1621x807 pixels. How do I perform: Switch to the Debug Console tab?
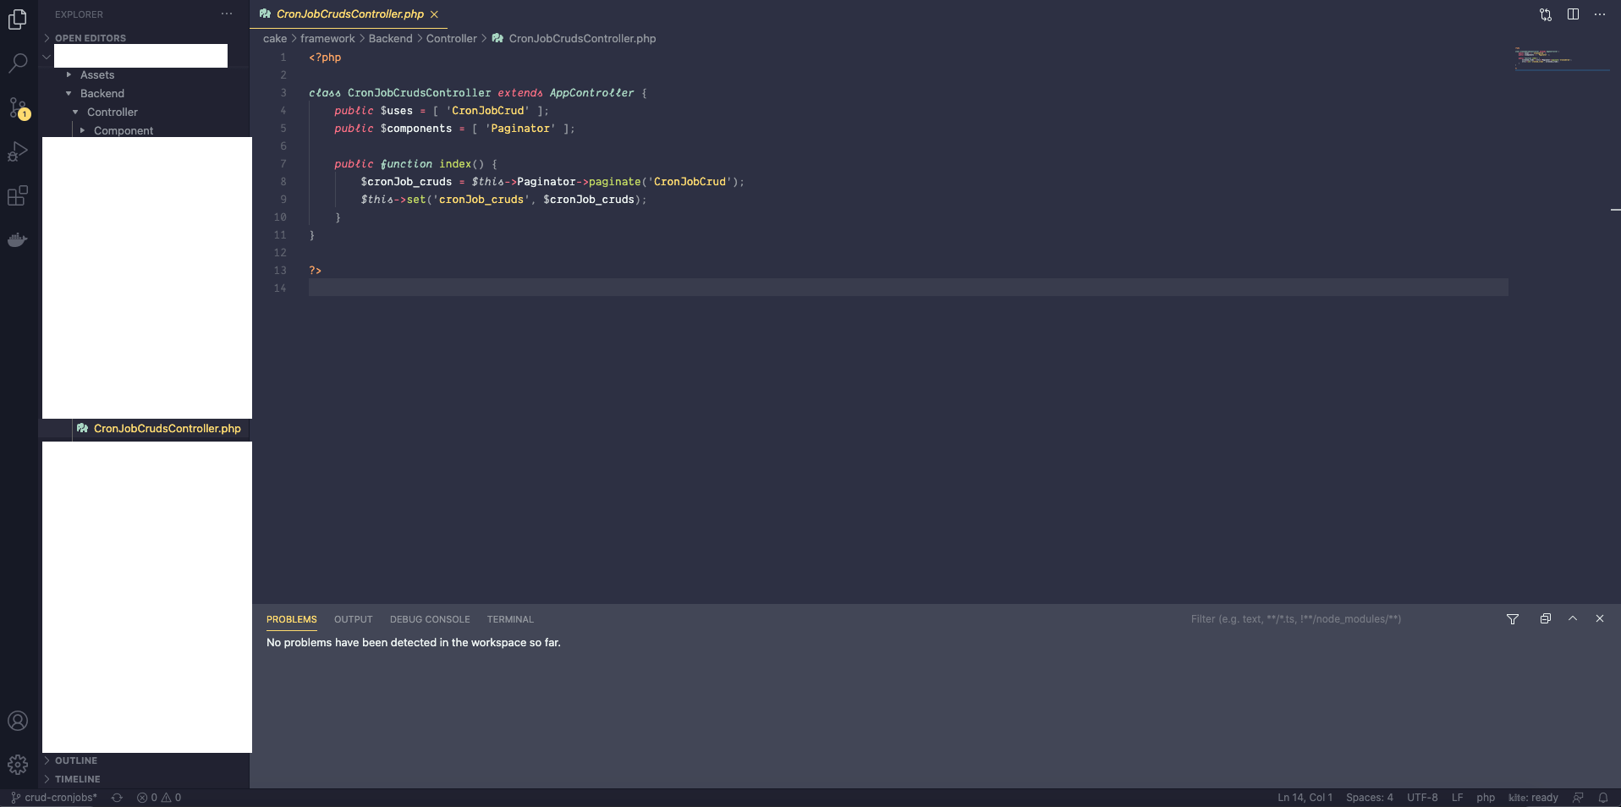429,619
